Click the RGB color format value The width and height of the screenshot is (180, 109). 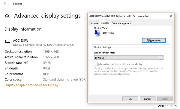(46, 74)
